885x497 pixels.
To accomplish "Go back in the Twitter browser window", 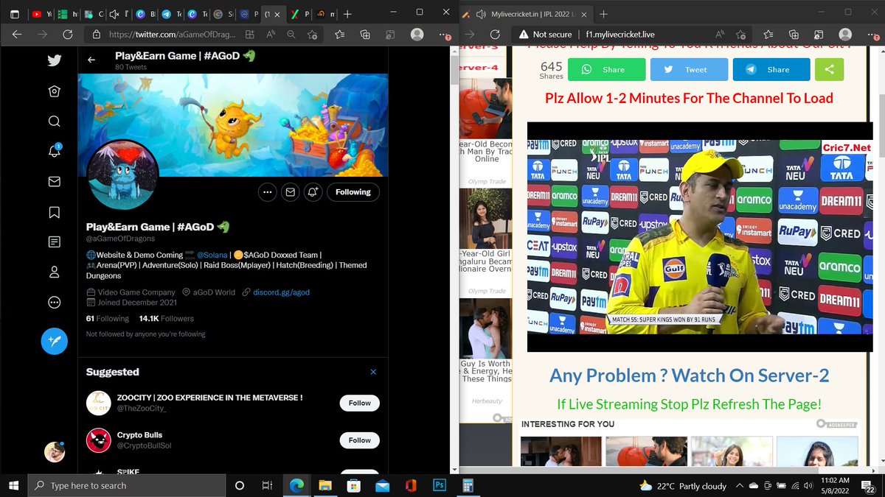I will 17,35.
